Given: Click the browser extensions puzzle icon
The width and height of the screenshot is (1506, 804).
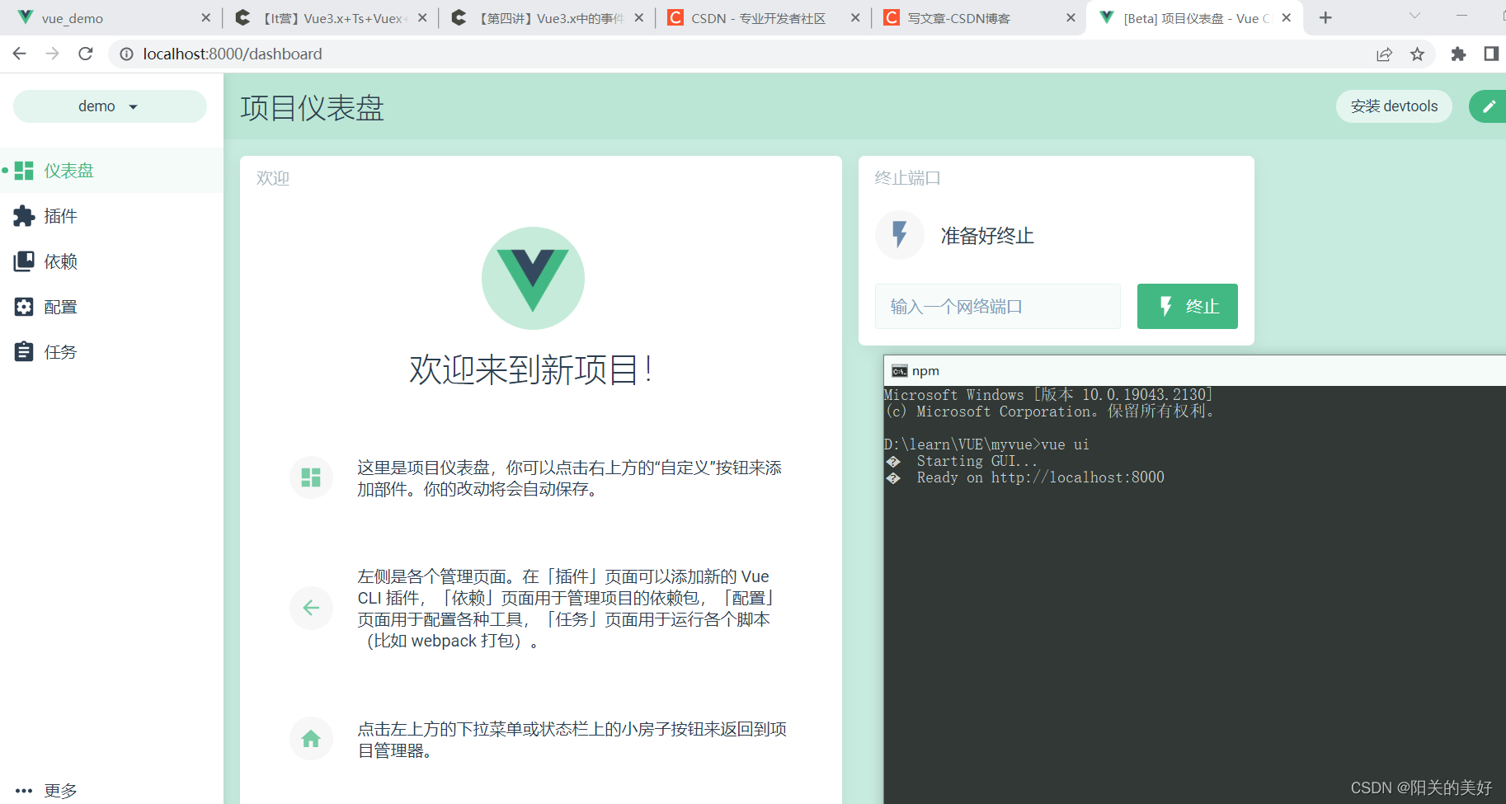Looking at the screenshot, I should (x=1458, y=54).
